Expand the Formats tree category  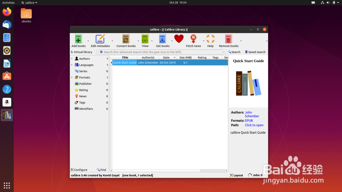[x=72, y=77]
